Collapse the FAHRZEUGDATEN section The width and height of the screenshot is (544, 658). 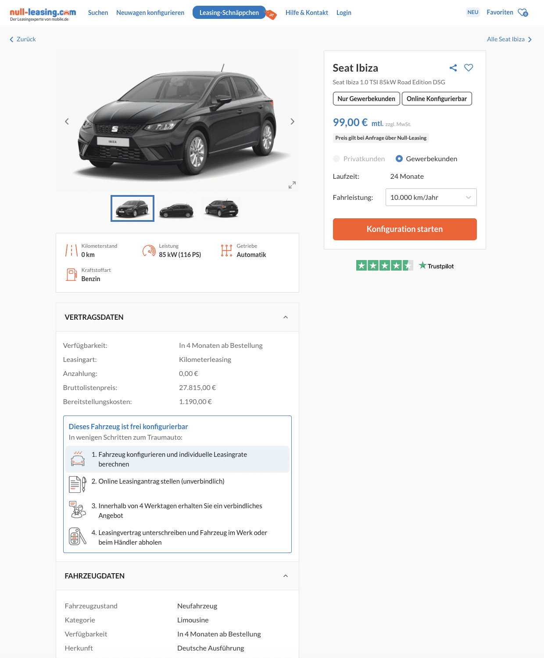click(286, 576)
